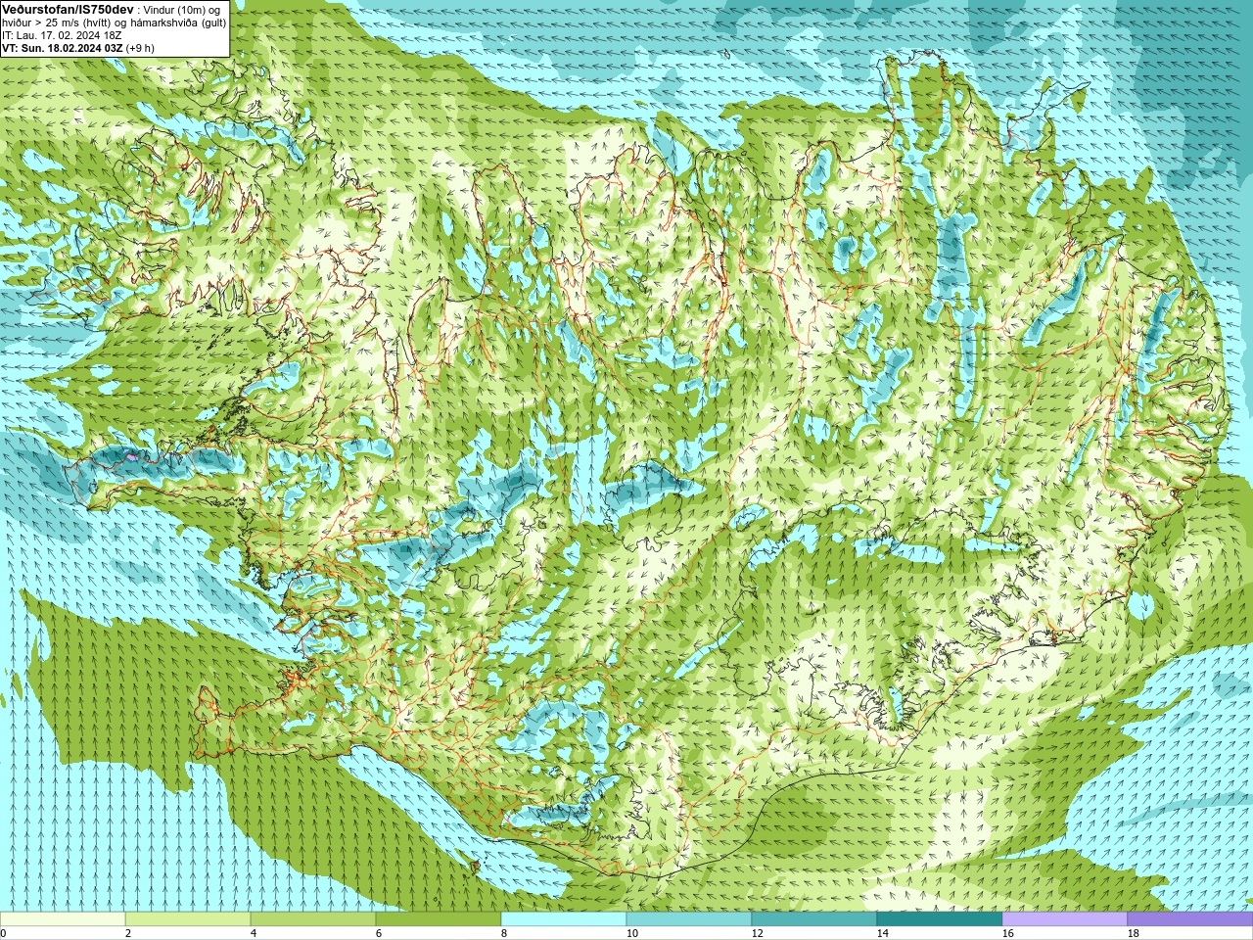Click the "IT: Lau. 17. 02. 2024 18Z" line
This screenshot has width=1253, height=940.
click(x=62, y=35)
